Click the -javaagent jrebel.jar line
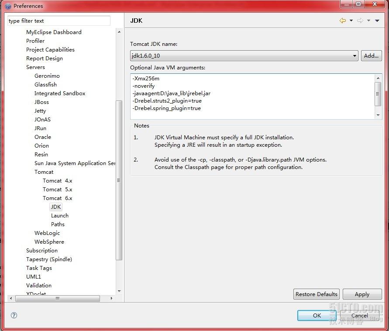The image size is (389, 331). (171, 93)
